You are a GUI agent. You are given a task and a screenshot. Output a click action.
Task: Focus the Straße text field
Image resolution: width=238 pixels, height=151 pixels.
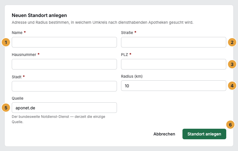point(173,42)
